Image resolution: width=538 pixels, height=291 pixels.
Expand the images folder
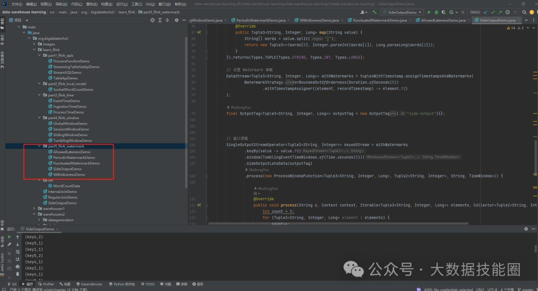point(34,44)
